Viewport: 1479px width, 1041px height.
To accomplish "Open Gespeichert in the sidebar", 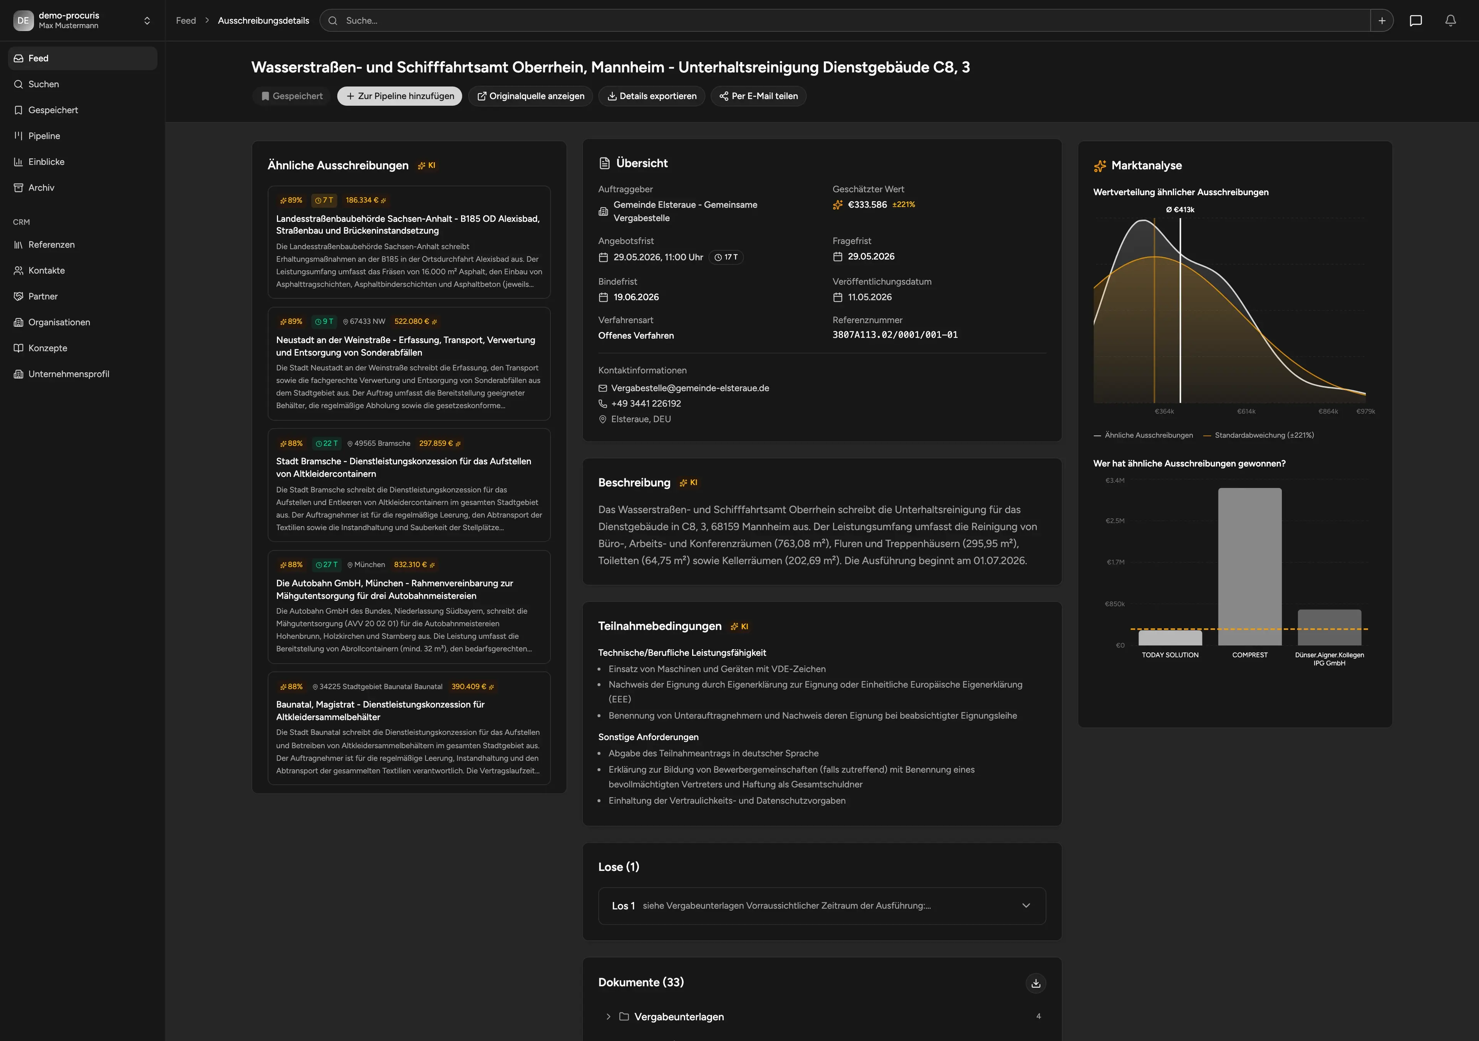I will click(82, 110).
